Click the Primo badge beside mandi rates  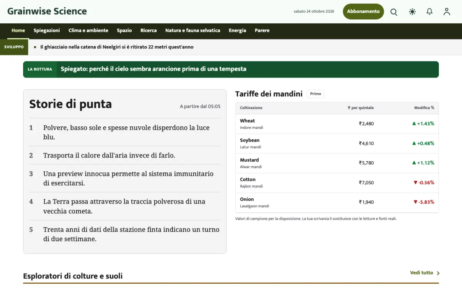316,94
